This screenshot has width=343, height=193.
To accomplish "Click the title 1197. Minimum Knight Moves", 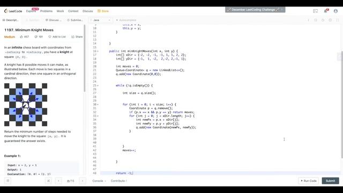I will 29,30.
